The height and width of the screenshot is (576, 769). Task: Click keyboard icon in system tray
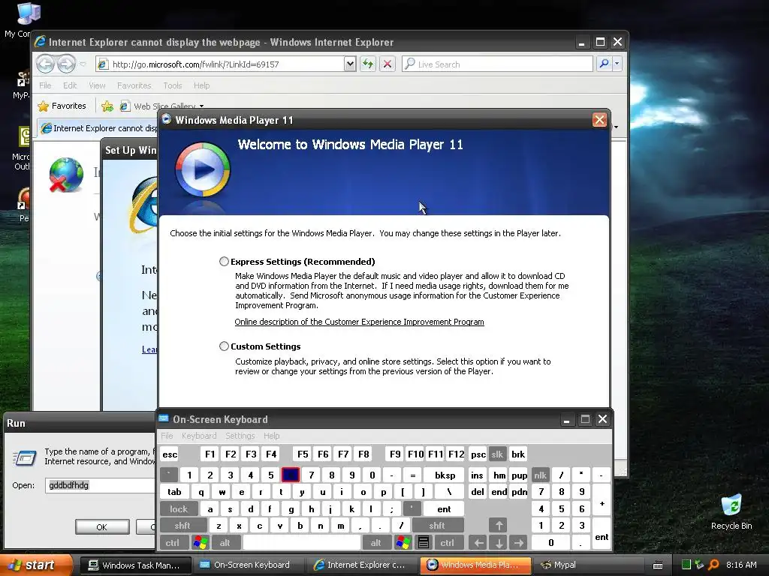click(658, 565)
